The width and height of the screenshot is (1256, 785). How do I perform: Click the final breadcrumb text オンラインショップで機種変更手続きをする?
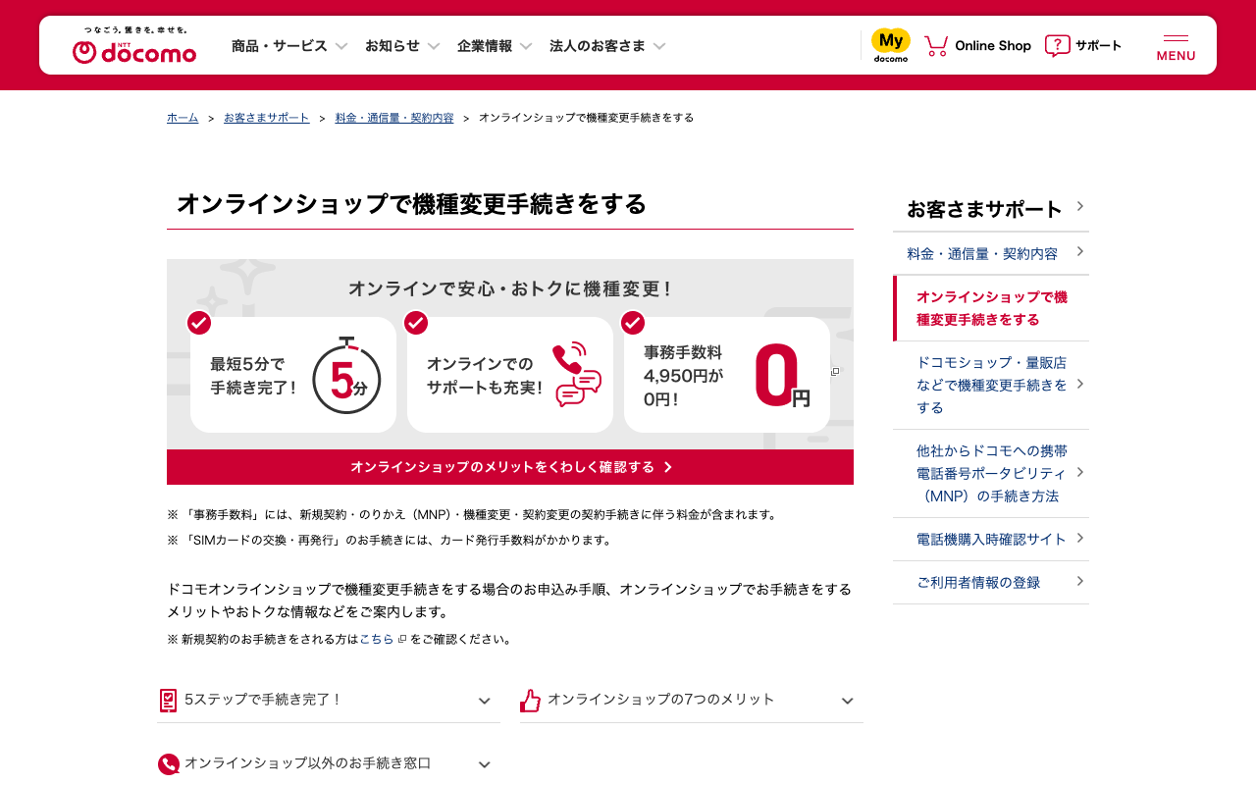(587, 118)
